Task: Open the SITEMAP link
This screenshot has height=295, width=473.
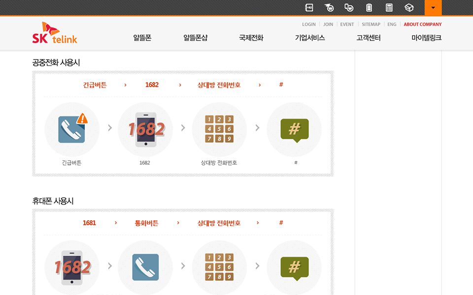Action: coord(371,25)
